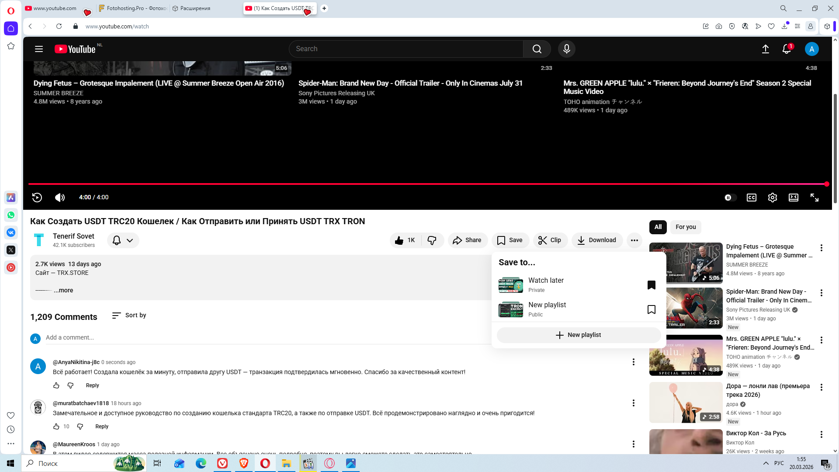Switch player to theater mode
Viewport: 839px width, 472px height.
tap(793, 198)
